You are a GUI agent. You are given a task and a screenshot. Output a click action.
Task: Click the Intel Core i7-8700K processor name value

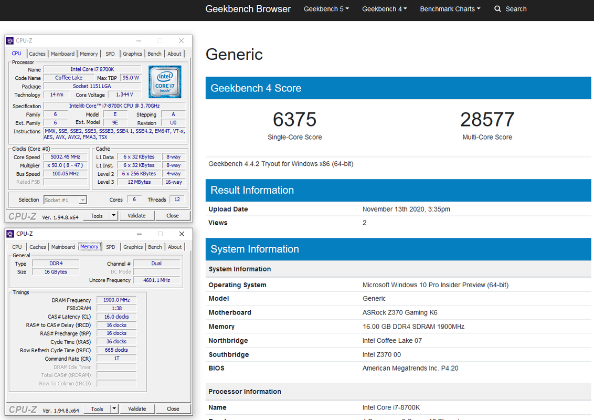[391, 407]
